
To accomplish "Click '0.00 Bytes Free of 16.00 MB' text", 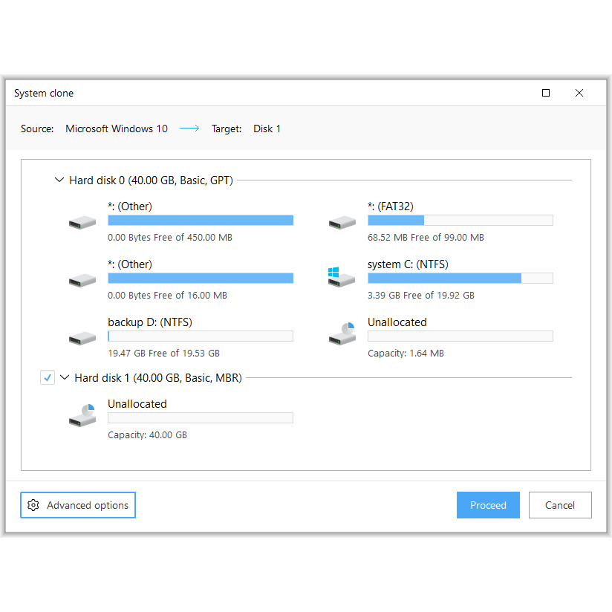I will point(167,295).
